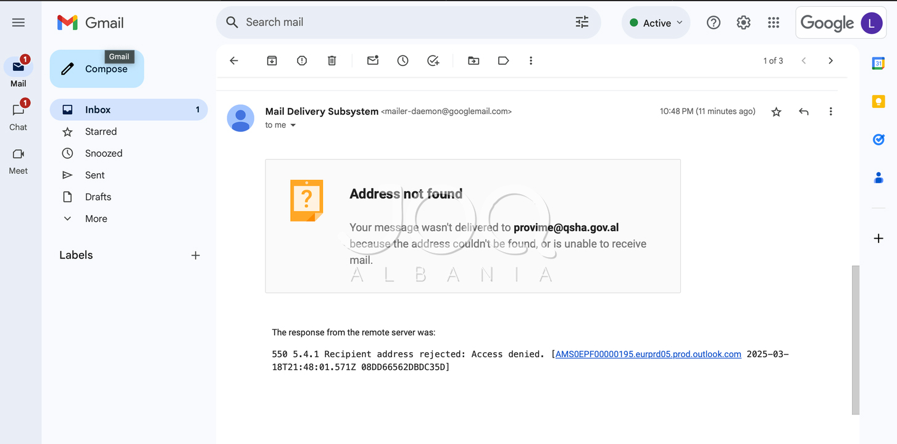The width and height of the screenshot is (897, 444).
Task: Delete the message with the trash icon
Action: point(332,60)
